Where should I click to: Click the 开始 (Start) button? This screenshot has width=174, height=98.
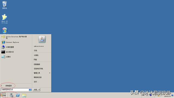tap(3, 95)
